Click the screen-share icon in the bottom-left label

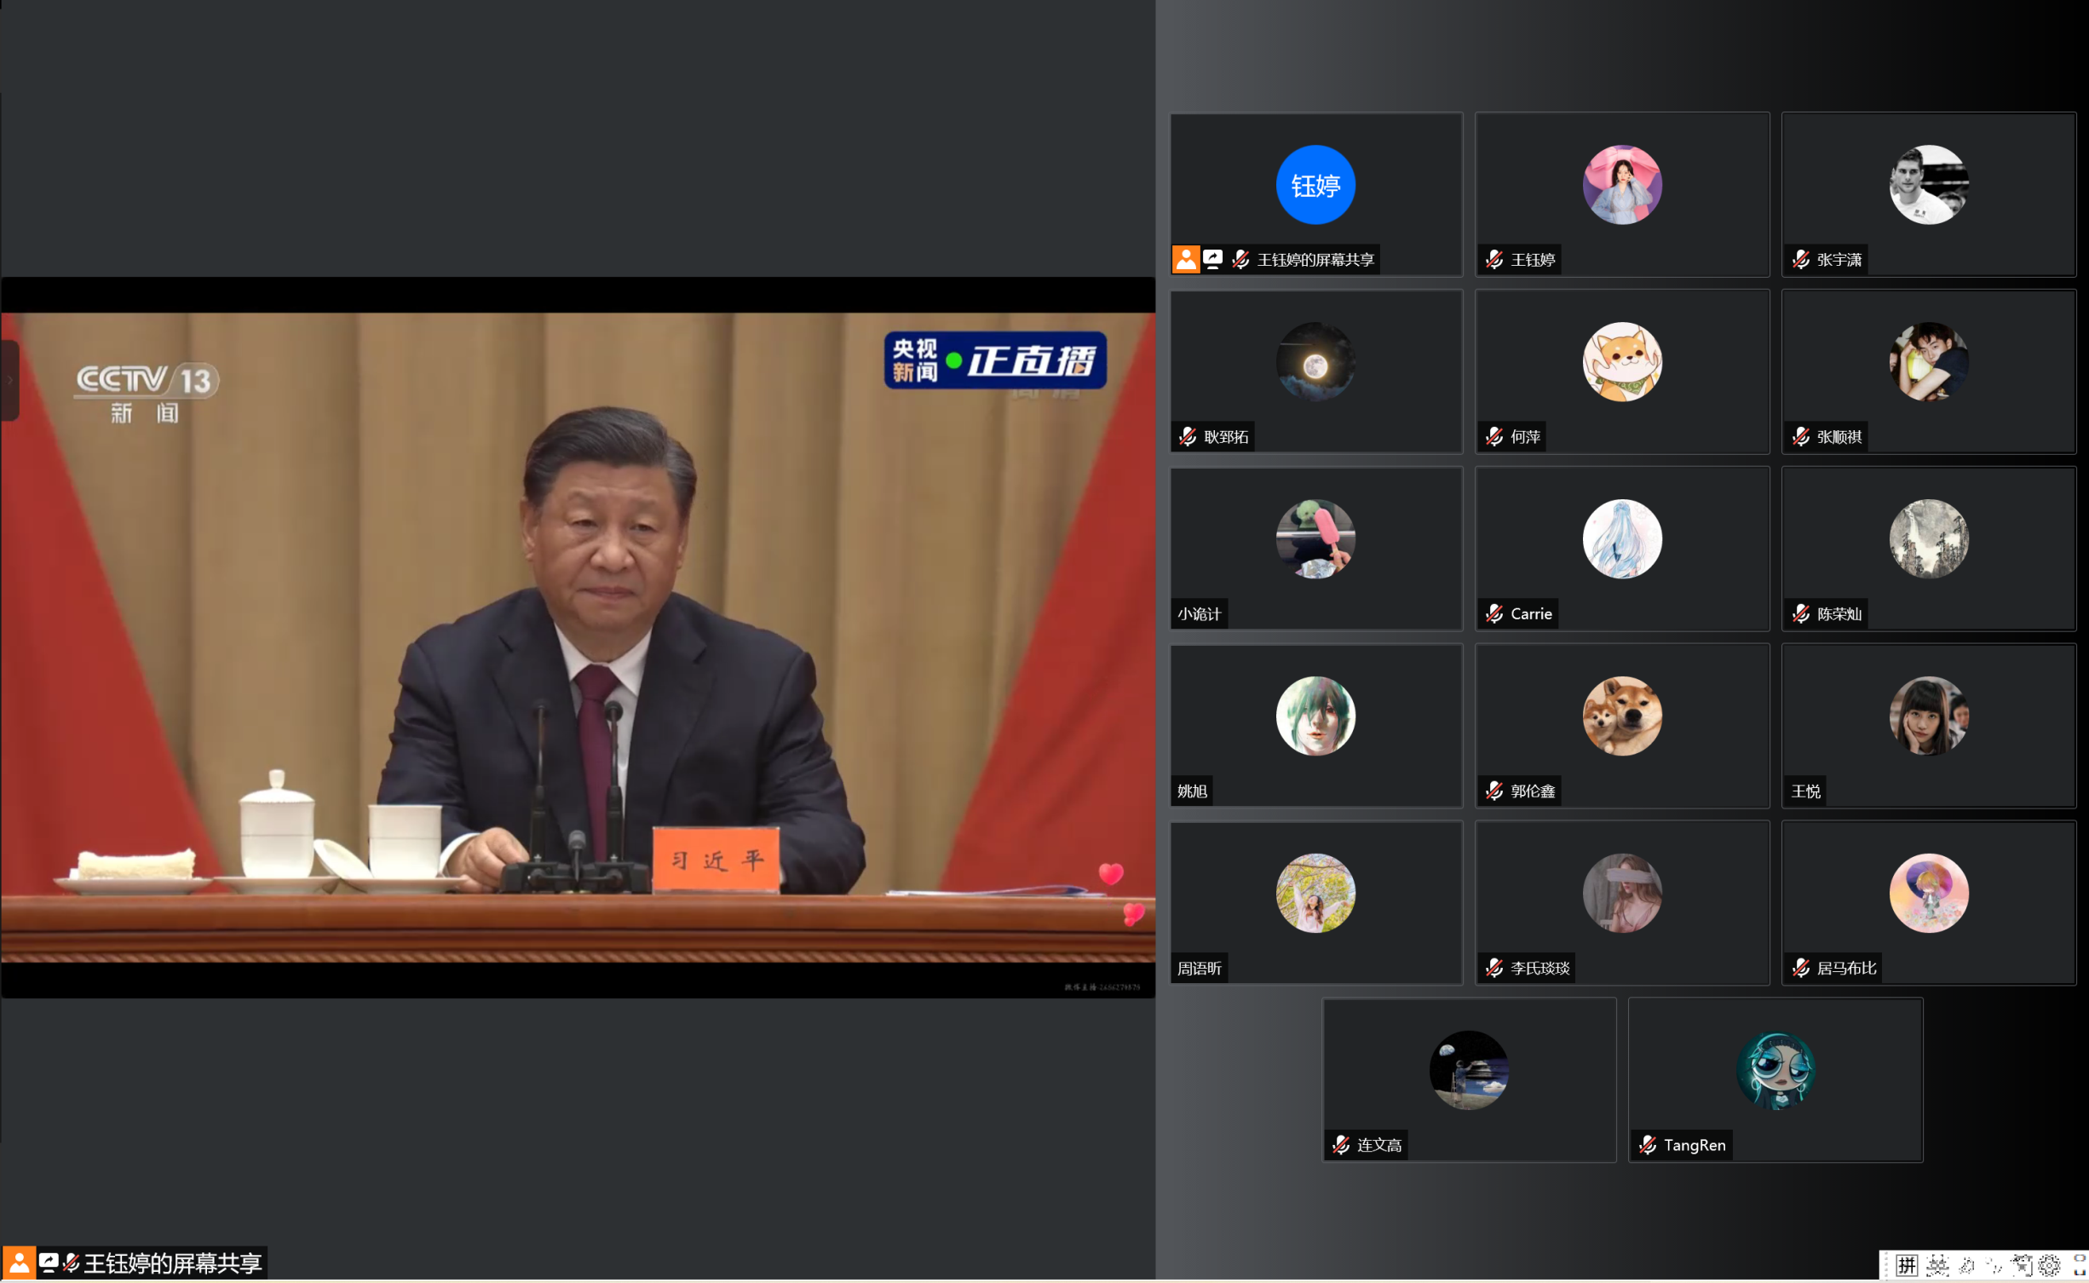pyautogui.click(x=49, y=1262)
